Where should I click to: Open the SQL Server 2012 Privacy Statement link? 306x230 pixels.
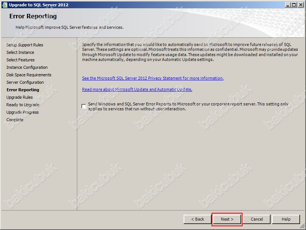[153, 78]
